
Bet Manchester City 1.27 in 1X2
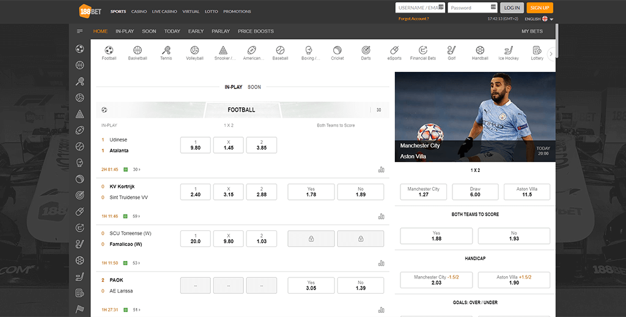(x=424, y=192)
